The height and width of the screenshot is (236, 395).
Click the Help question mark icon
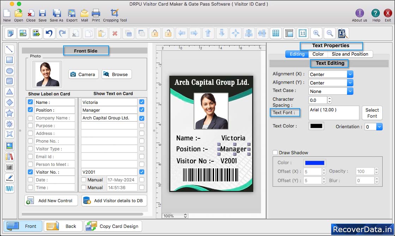pyautogui.click(x=375, y=13)
